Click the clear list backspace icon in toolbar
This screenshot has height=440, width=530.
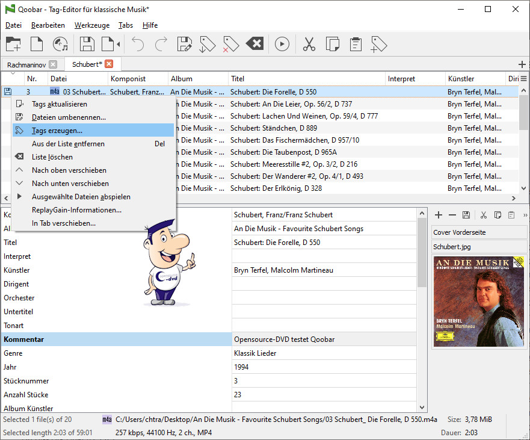[254, 44]
